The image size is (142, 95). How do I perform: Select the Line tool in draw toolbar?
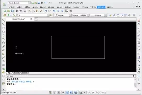coord(3,20)
